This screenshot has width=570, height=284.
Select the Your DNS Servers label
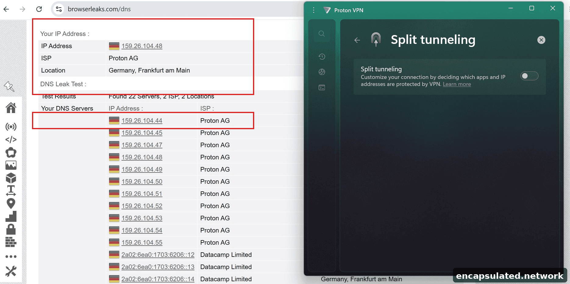(x=67, y=108)
